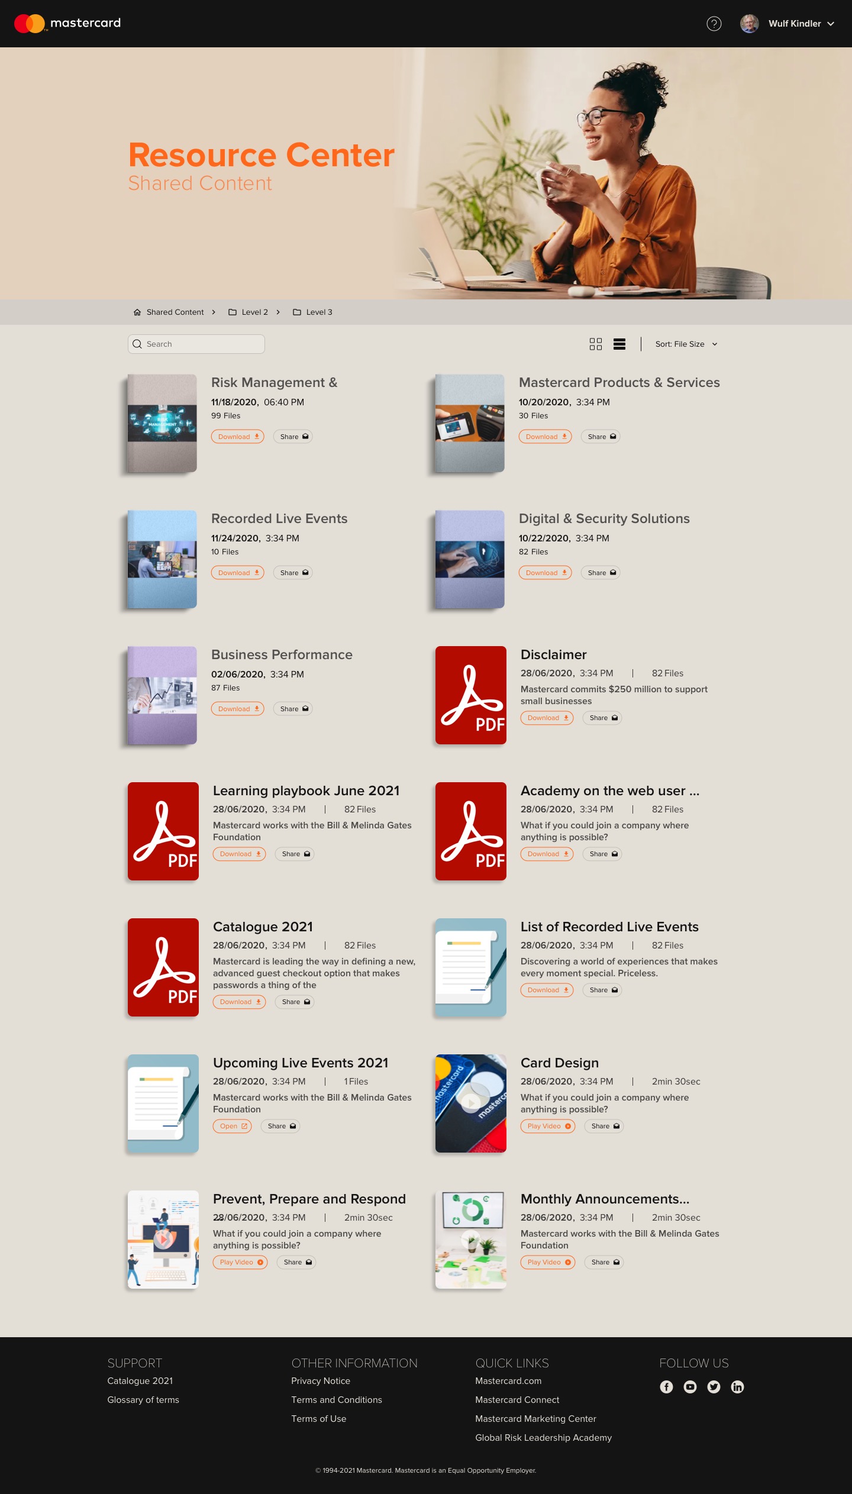Share the Monthly Announcements video
This screenshot has height=1494, width=852.
click(x=604, y=1262)
